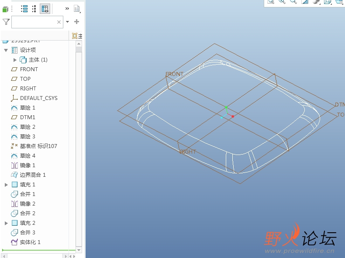This screenshot has height=258, width=345.
Task: Select the 实体化 1 solidify feature
Action: (26, 242)
